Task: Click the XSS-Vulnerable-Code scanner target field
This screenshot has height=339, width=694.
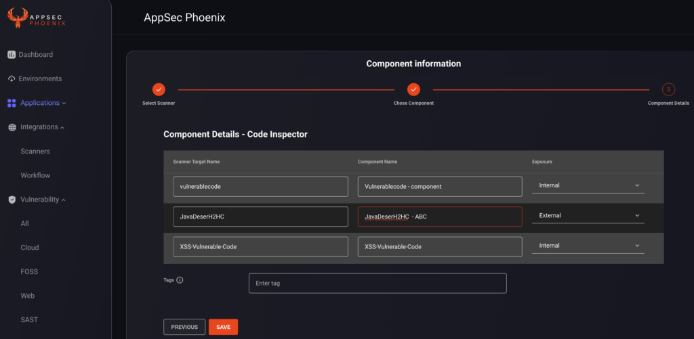Action: pos(260,246)
